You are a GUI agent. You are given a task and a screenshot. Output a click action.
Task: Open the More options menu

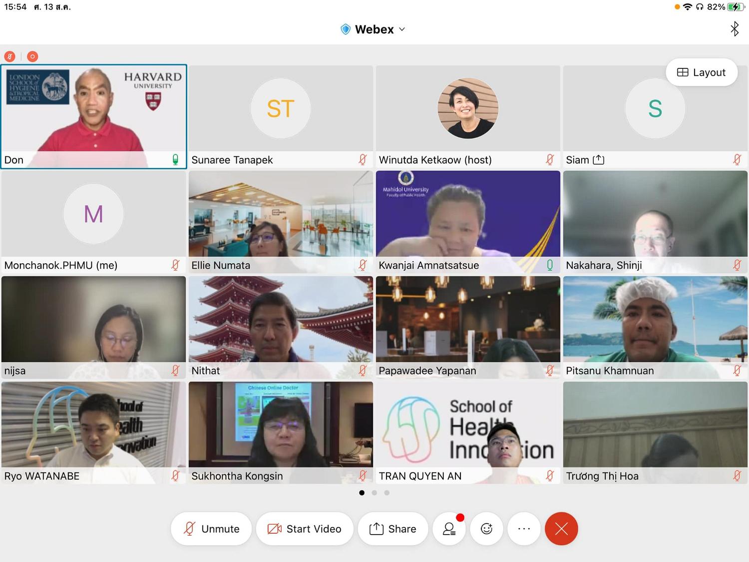(x=524, y=529)
